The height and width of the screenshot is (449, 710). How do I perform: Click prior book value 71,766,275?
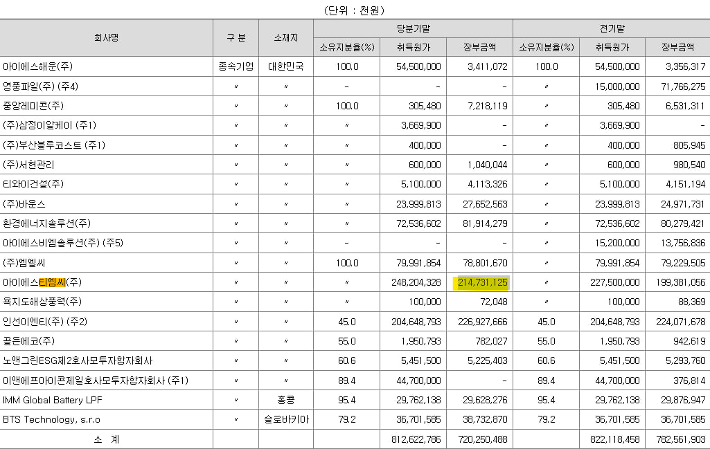click(683, 86)
